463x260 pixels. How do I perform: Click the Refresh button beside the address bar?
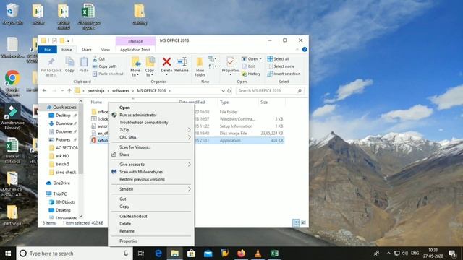(229, 91)
